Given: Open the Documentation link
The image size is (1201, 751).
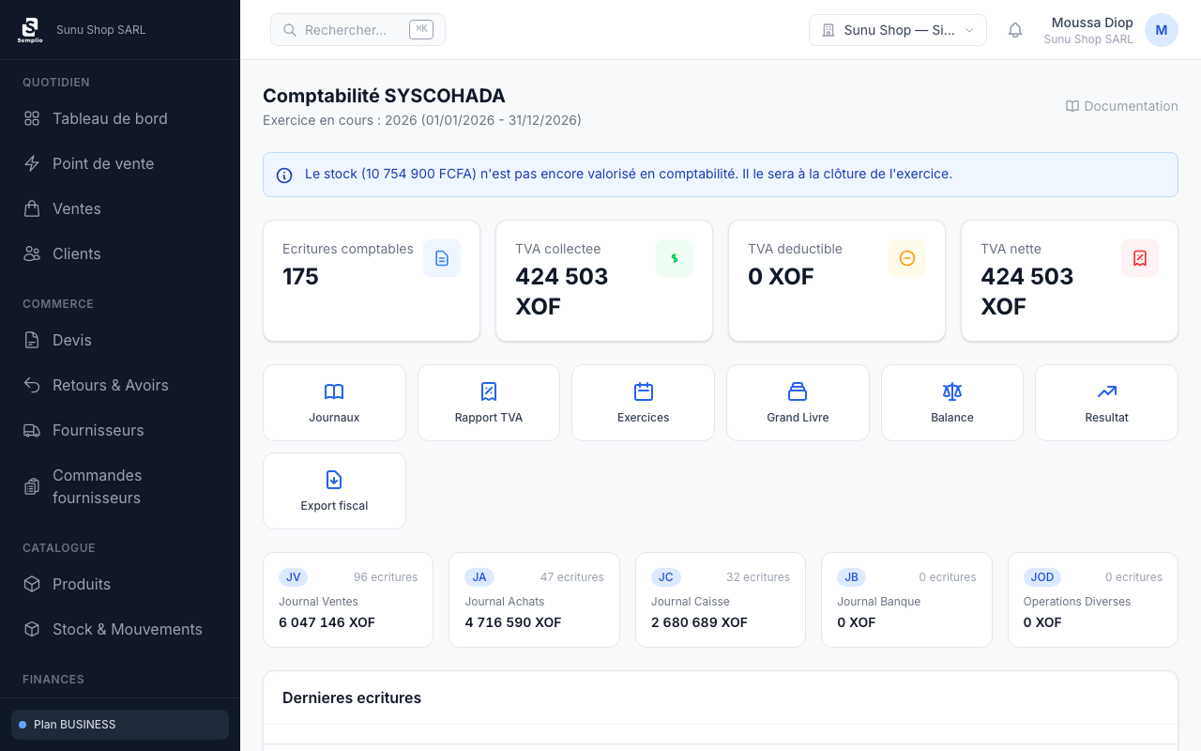Looking at the screenshot, I should pyautogui.click(x=1121, y=106).
